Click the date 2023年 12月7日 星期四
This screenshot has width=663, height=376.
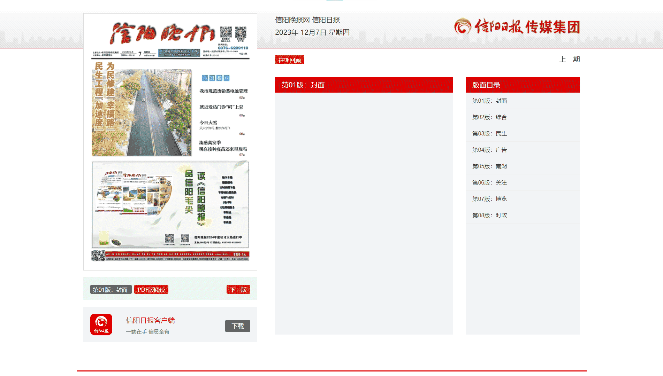click(x=312, y=32)
